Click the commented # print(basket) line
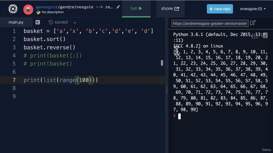The width and height of the screenshot is (273, 153). point(48,64)
